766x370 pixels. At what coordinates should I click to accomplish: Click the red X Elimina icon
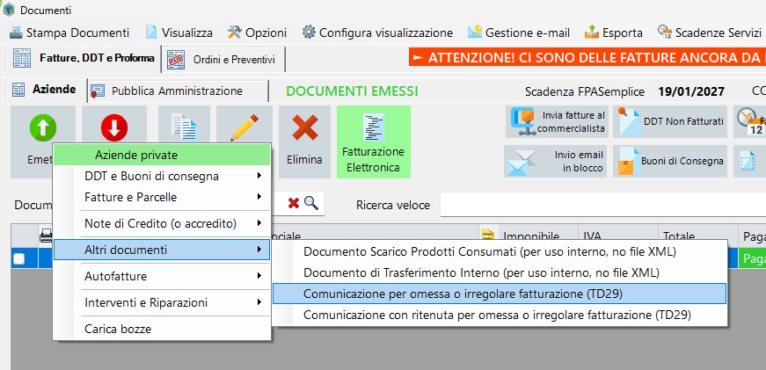tap(304, 128)
